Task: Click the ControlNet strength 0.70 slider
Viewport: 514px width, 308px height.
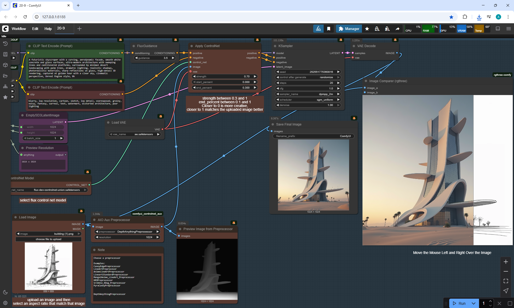Action: click(224, 77)
